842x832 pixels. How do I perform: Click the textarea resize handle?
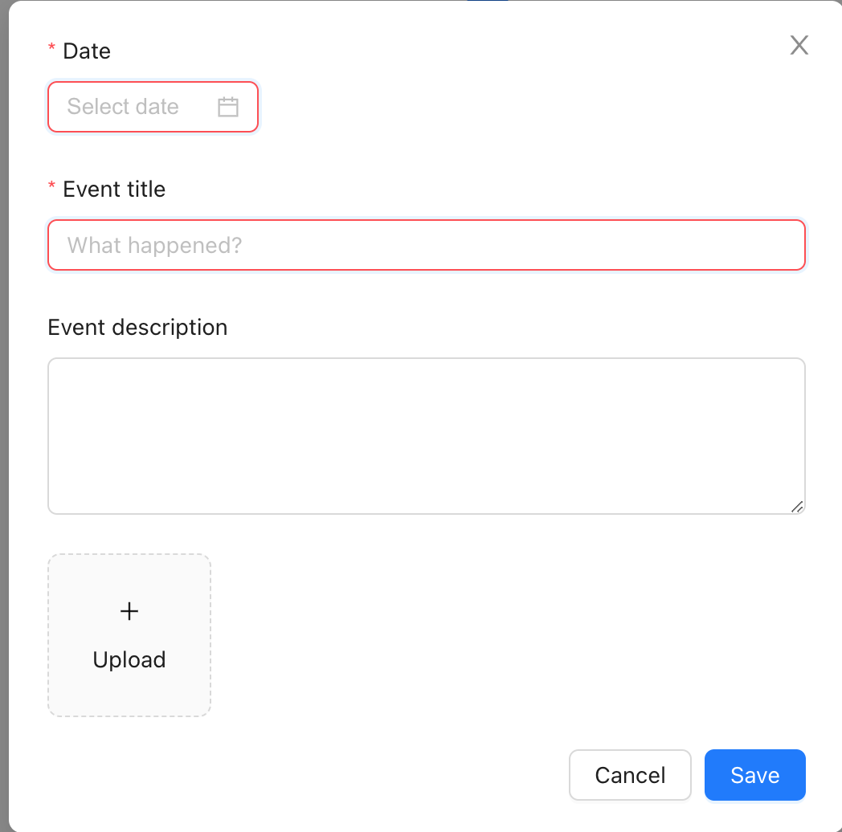coord(797,506)
